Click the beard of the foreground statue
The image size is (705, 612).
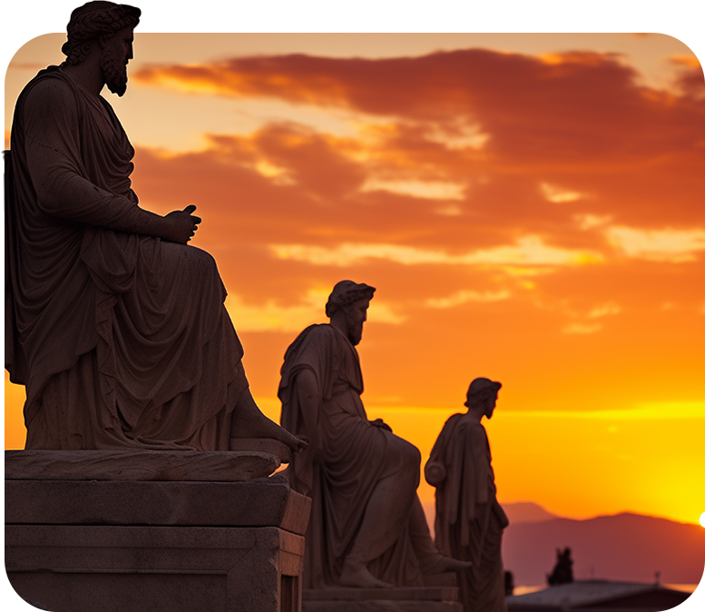(x=115, y=74)
